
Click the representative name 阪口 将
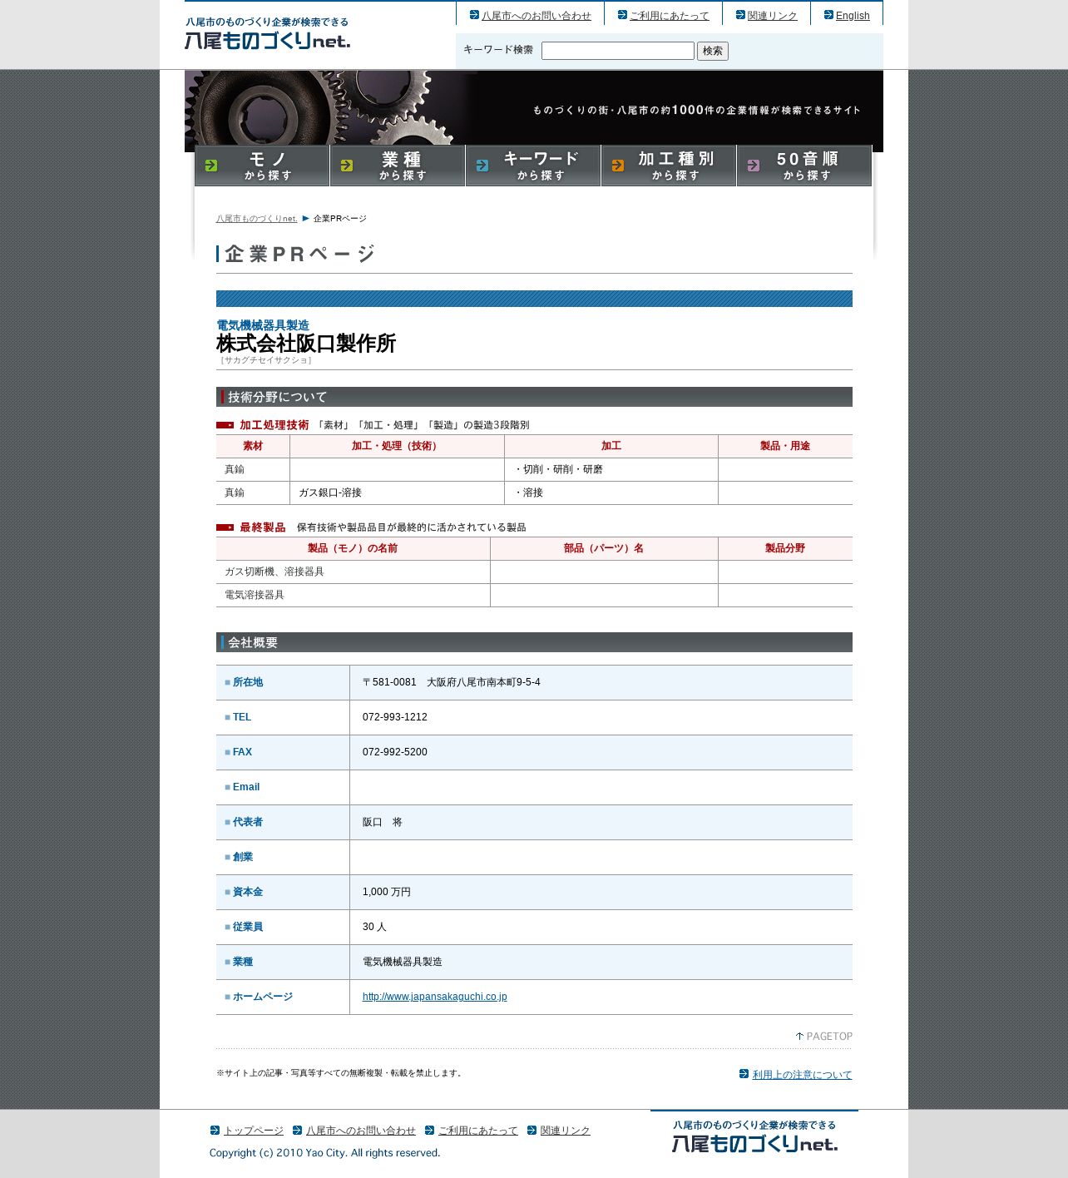point(383,822)
